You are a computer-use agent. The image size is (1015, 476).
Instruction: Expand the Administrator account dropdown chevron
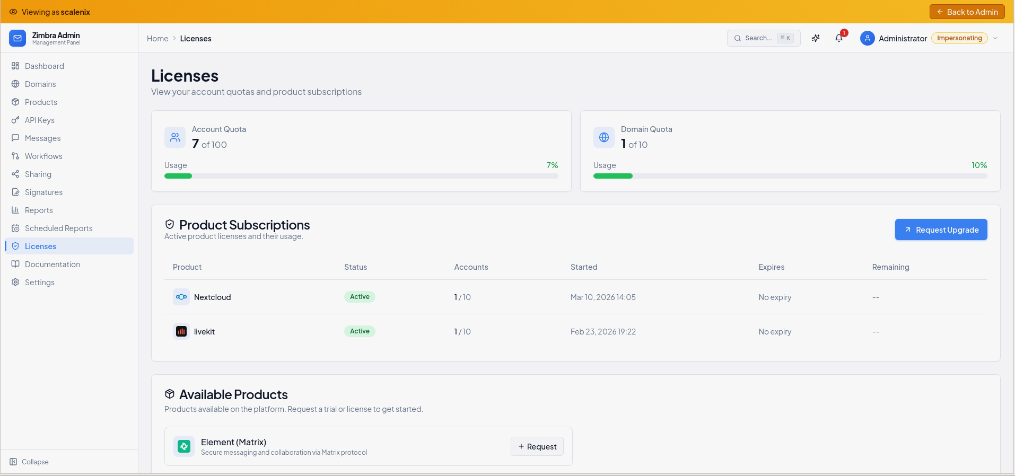(x=995, y=38)
